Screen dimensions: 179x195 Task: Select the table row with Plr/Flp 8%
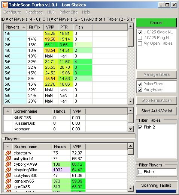click(66, 79)
